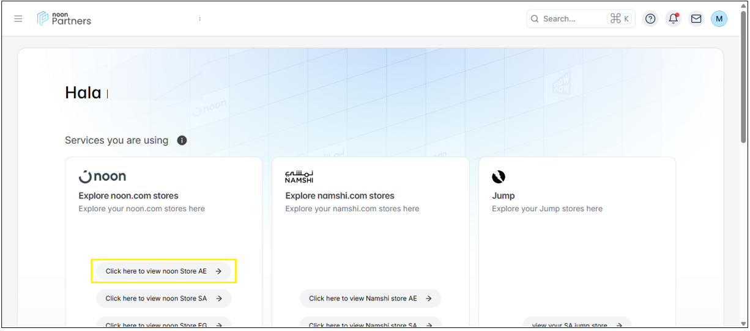Click the scrollbar down arrow
This screenshot has height=331, width=750.
pyautogui.click(x=743, y=323)
